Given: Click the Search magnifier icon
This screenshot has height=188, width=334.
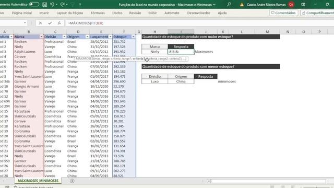Looking at the screenshot, I should coord(229,4).
